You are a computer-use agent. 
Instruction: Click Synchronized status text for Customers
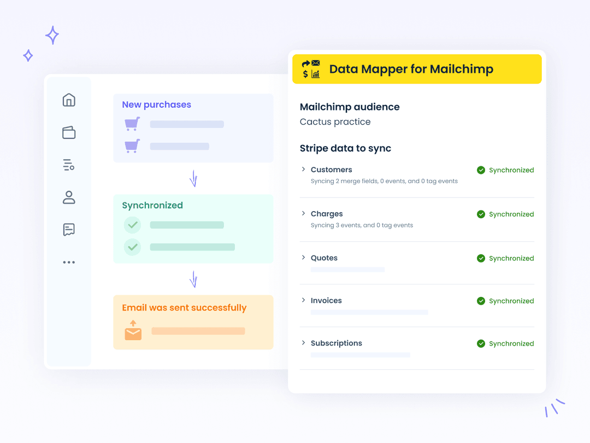click(x=511, y=170)
